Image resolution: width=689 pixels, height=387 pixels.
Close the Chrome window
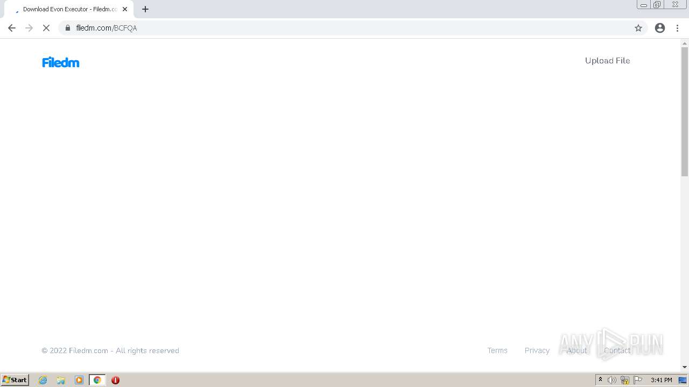point(675,5)
